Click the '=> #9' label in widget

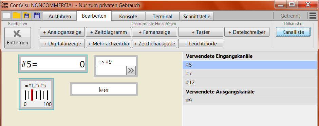coord(105,62)
